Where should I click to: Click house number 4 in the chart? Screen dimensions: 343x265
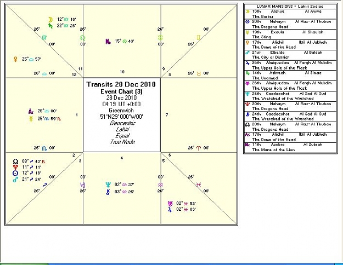point(122,158)
